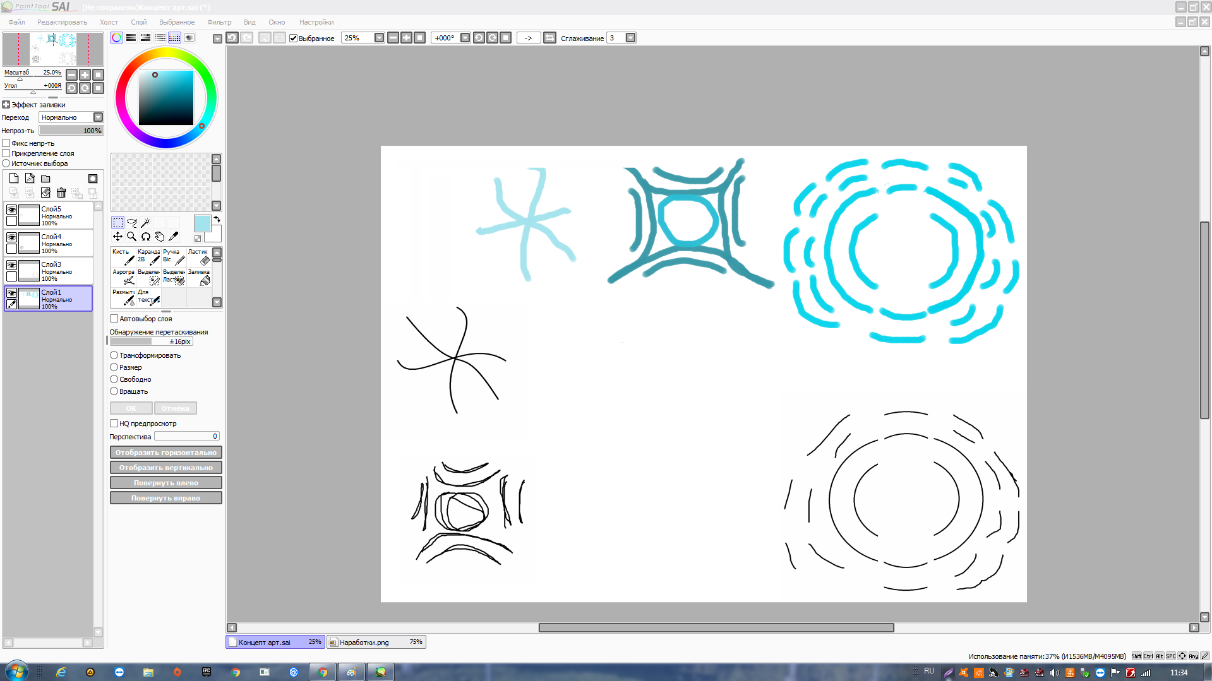Click the light blue foreground color swatch
1212x681 pixels.
click(202, 223)
